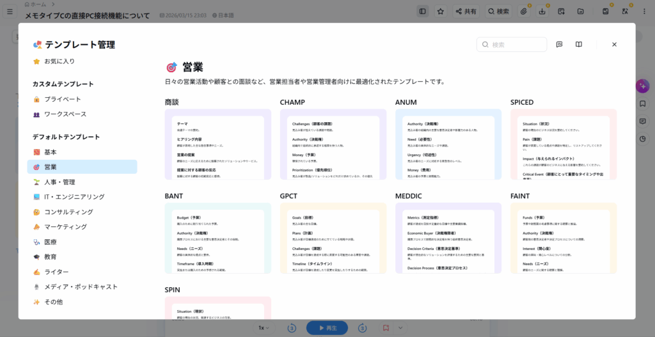Open the SPICED template card
The height and width of the screenshot is (337, 655).
(564, 145)
